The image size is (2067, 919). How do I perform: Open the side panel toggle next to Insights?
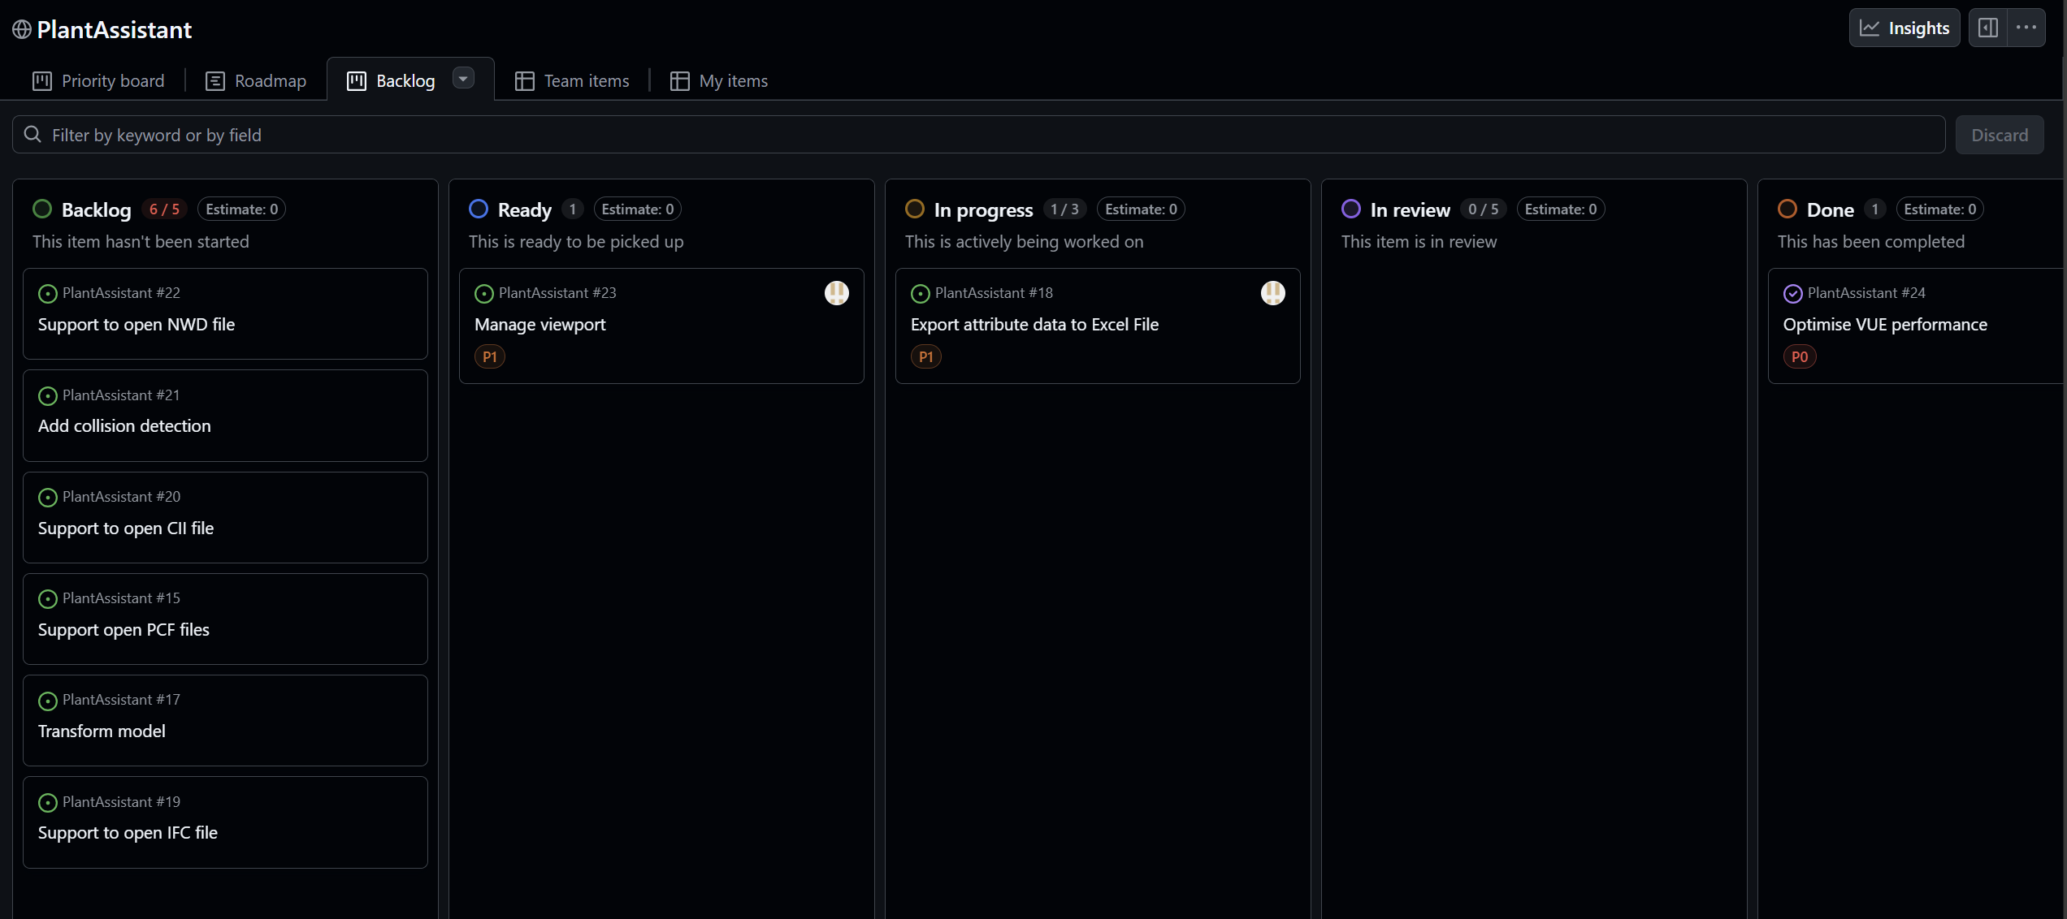[1988, 27]
